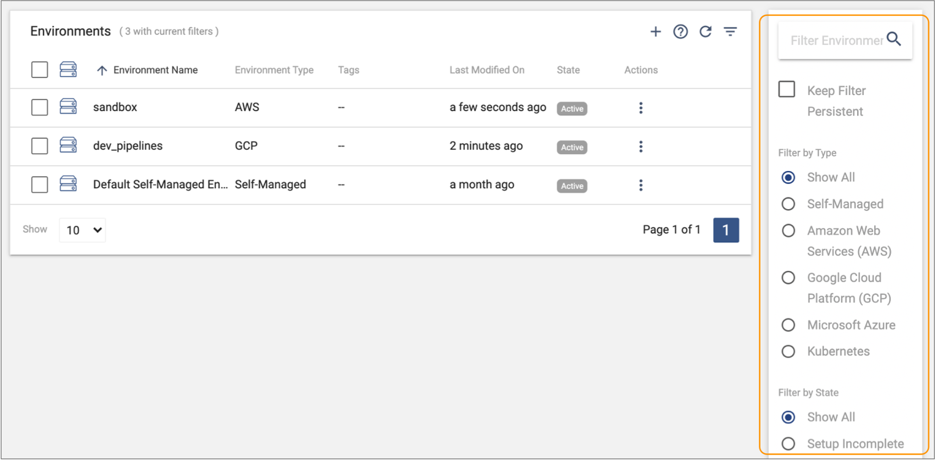Click Active badge for Default Self-Managed
The height and width of the screenshot is (460, 935).
572,186
